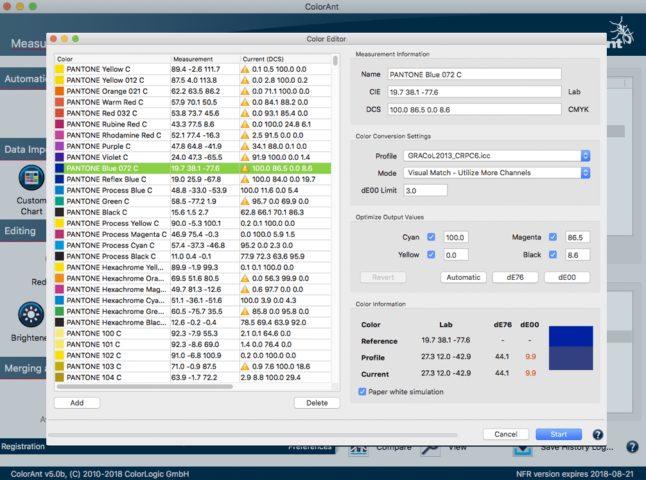The width and height of the screenshot is (646, 480).
Task: Switch to the Data Import section
Action: point(24,149)
